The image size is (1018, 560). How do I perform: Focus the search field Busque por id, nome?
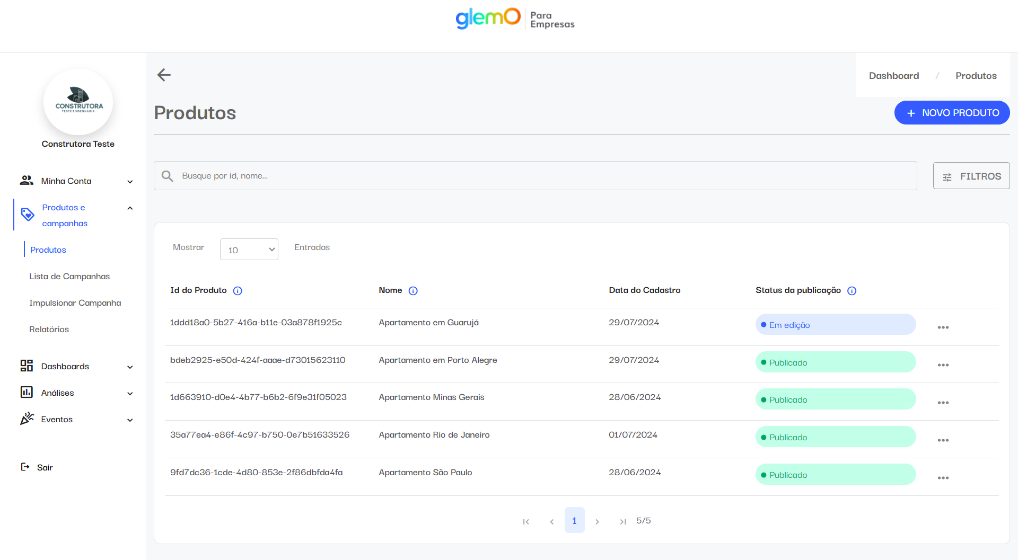pyautogui.click(x=536, y=176)
